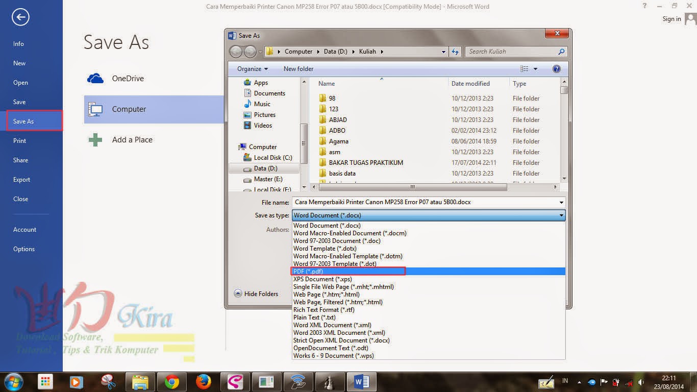
Task: Open Snipping Tool from taskbar
Action: click(109, 382)
